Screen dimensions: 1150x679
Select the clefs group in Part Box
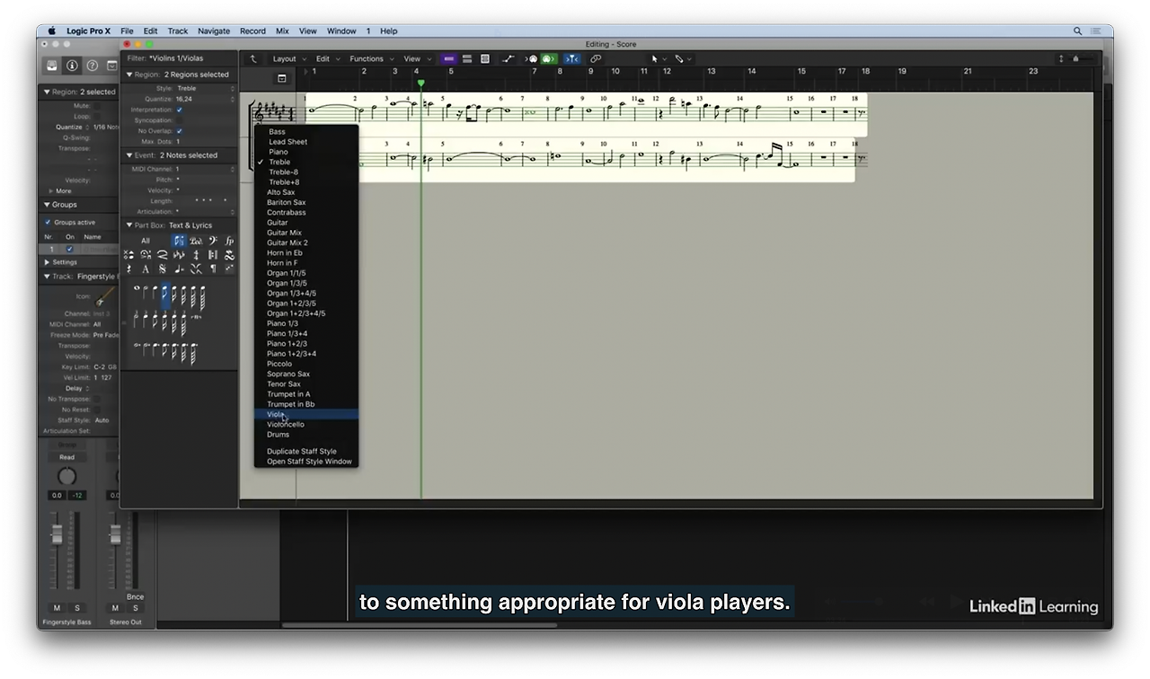point(213,241)
